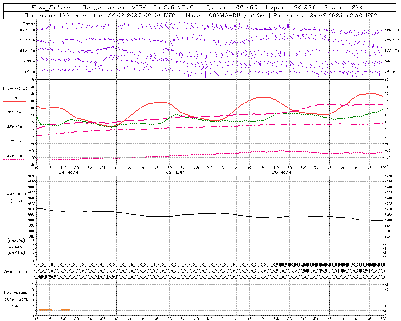The height and width of the screenshot is (321, 401).
Task: Click left-axis 1040 value on pressure chart
Action: (x=32, y=176)
